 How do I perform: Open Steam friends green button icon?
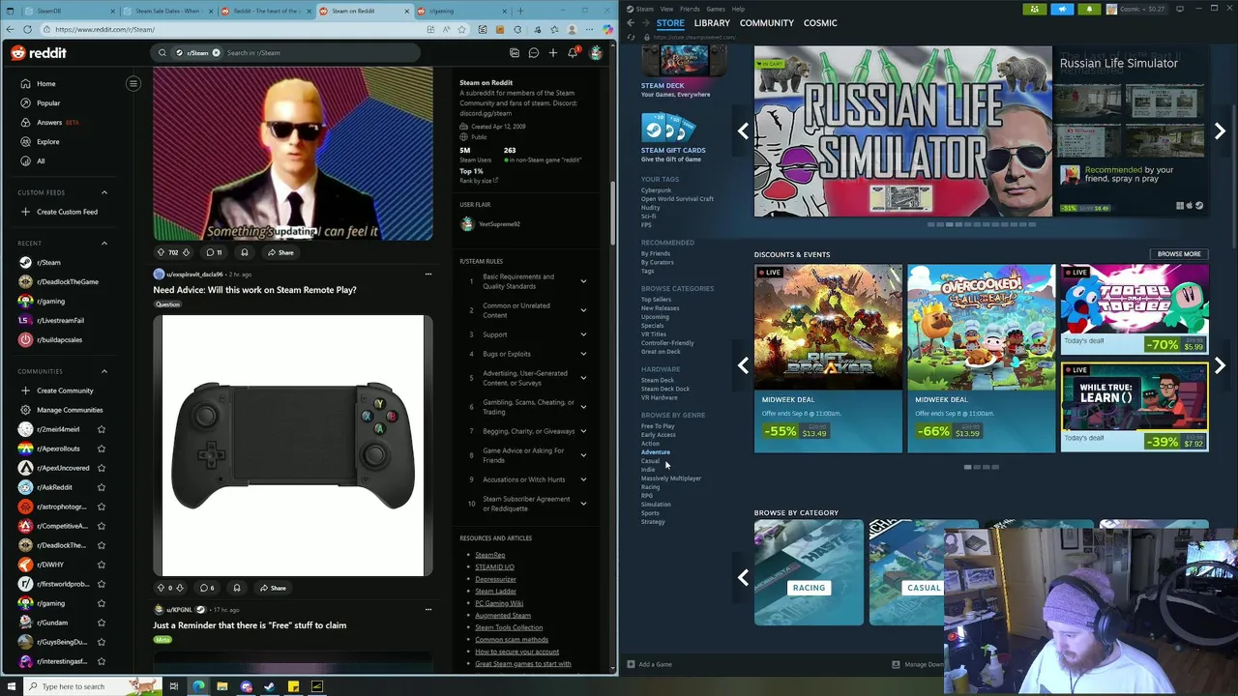click(1035, 9)
